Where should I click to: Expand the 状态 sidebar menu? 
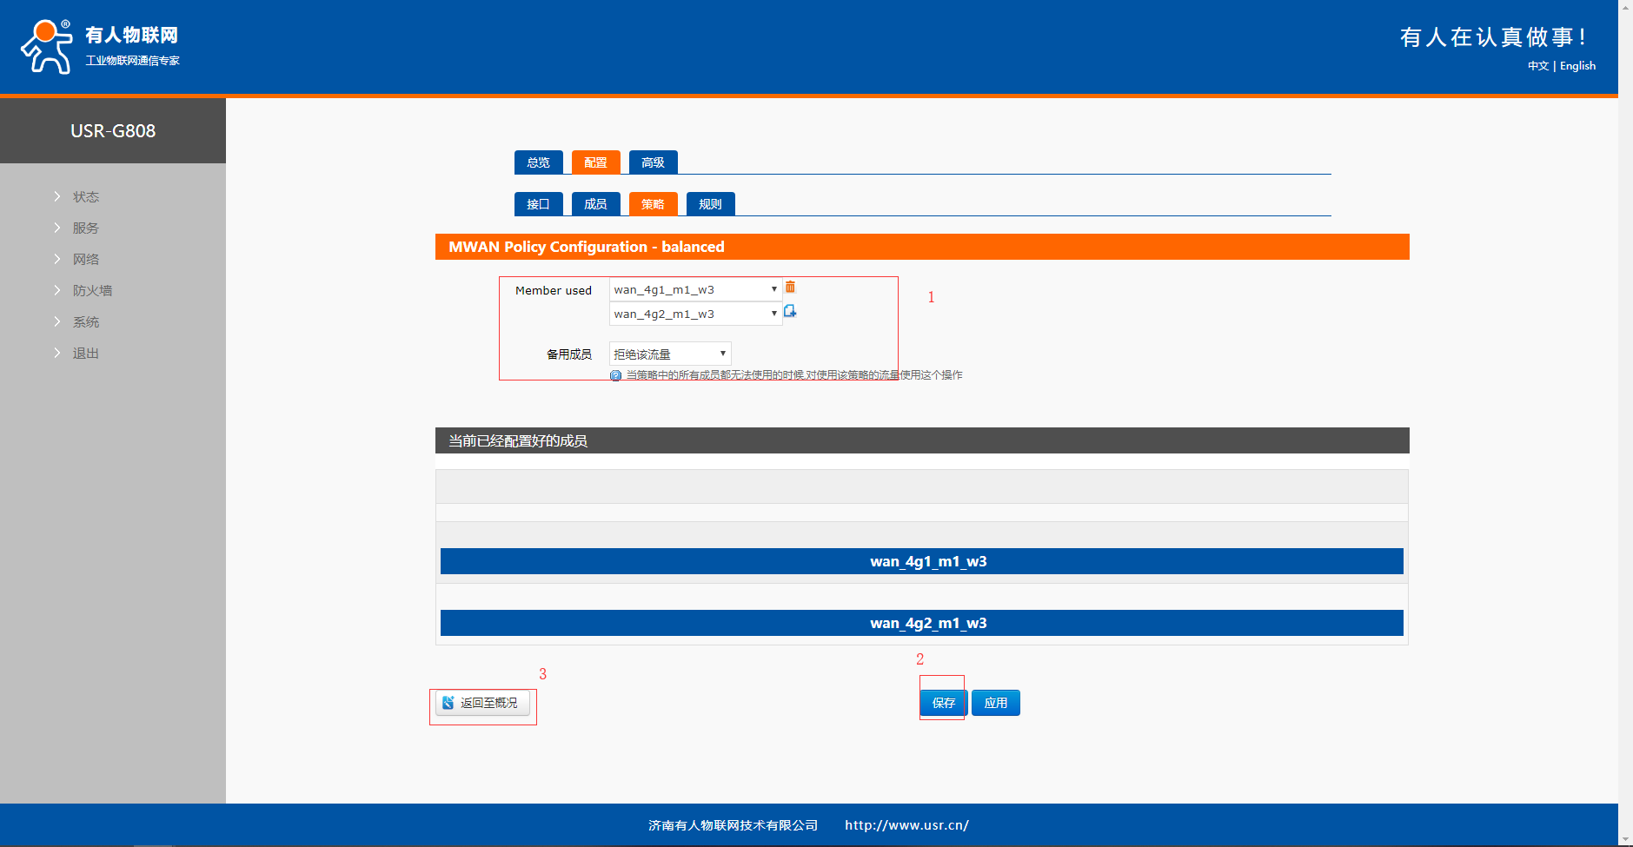85,197
